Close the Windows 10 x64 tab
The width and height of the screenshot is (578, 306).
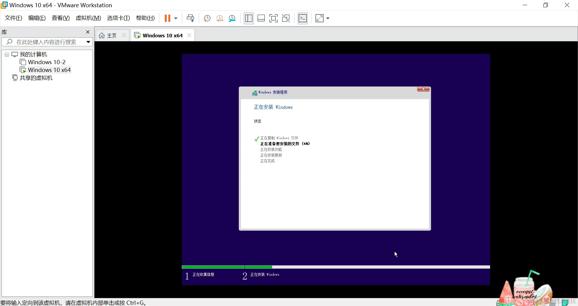coord(189,35)
